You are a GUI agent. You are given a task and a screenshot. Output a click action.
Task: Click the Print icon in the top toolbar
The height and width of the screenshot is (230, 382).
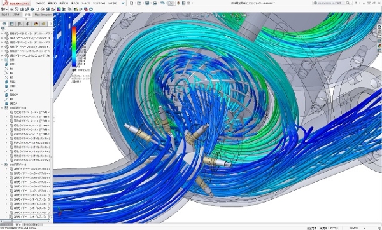[155, 3]
